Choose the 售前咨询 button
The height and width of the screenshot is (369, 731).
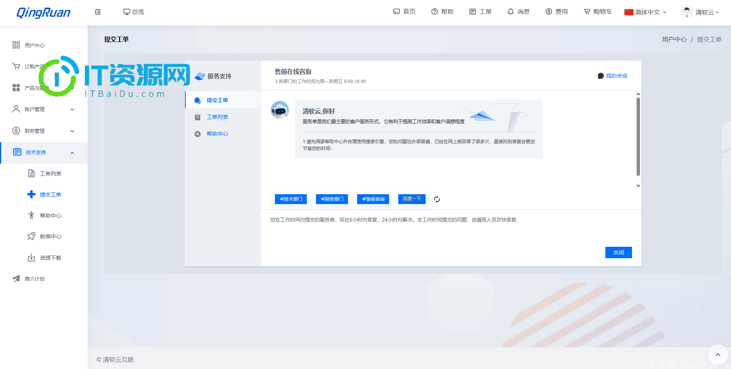point(373,199)
